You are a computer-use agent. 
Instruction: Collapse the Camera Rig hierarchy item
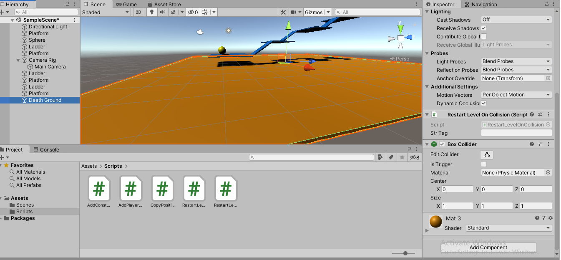pos(18,60)
